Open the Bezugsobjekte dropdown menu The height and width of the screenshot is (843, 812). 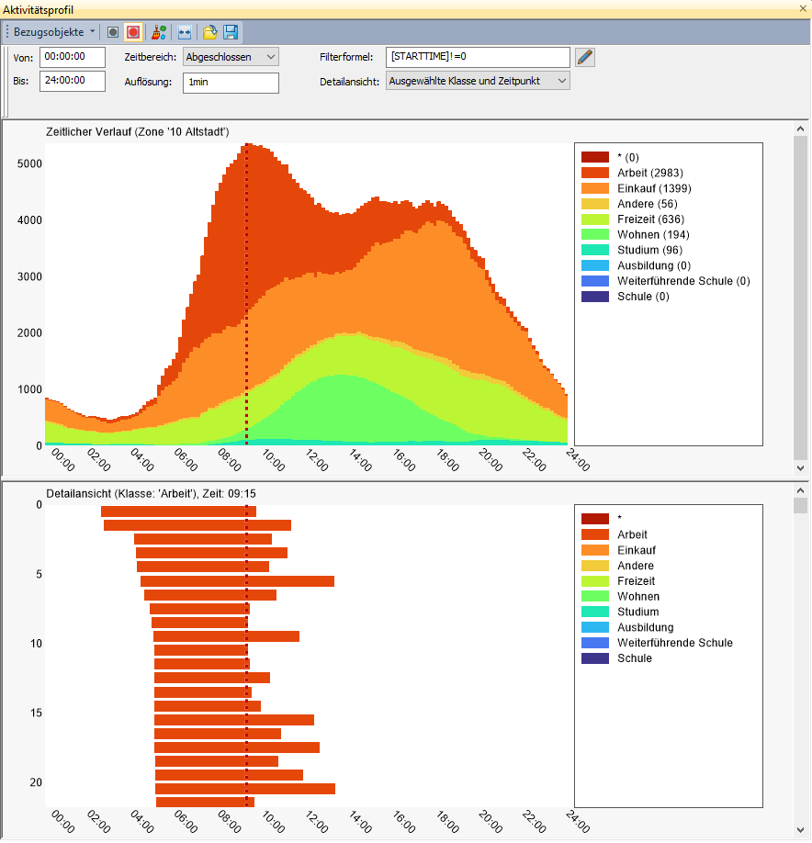pos(53,32)
